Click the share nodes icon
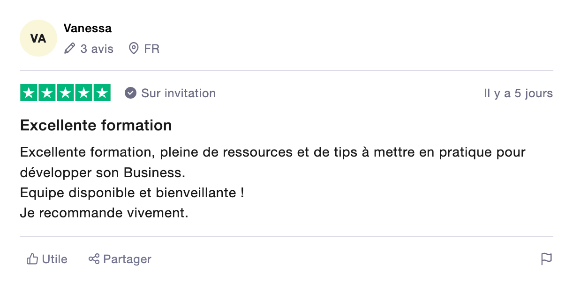573x287 pixels. (94, 259)
